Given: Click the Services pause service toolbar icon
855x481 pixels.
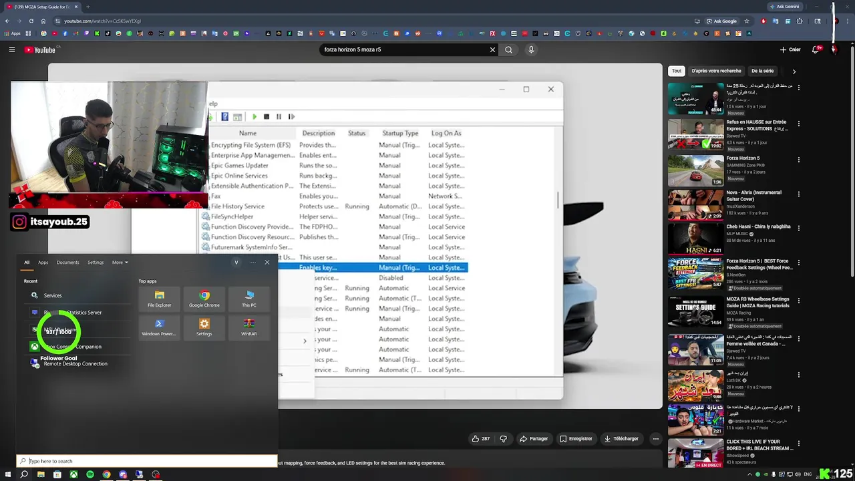Looking at the screenshot, I should [279, 117].
